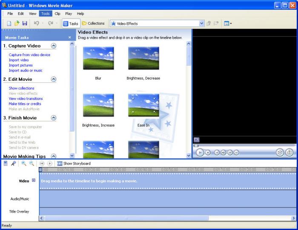Close the Movie Tasks pane
298x230 pixels.
(70, 37)
